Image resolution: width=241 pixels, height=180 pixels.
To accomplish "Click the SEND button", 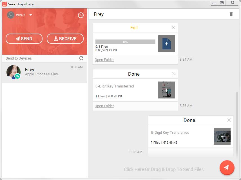I will click(x=24, y=39).
